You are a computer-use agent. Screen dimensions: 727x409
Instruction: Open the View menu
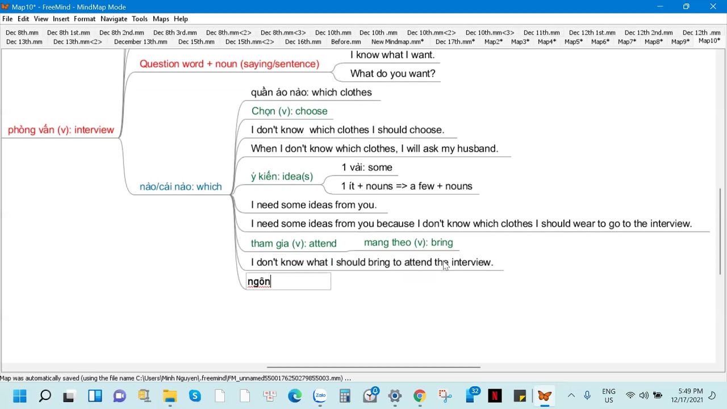pos(41,19)
